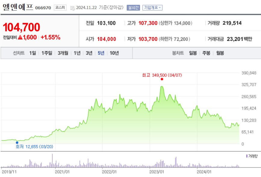Click the red dot marking the 최고 349,500 peak
The height and width of the screenshot is (177, 261).
point(162,79)
